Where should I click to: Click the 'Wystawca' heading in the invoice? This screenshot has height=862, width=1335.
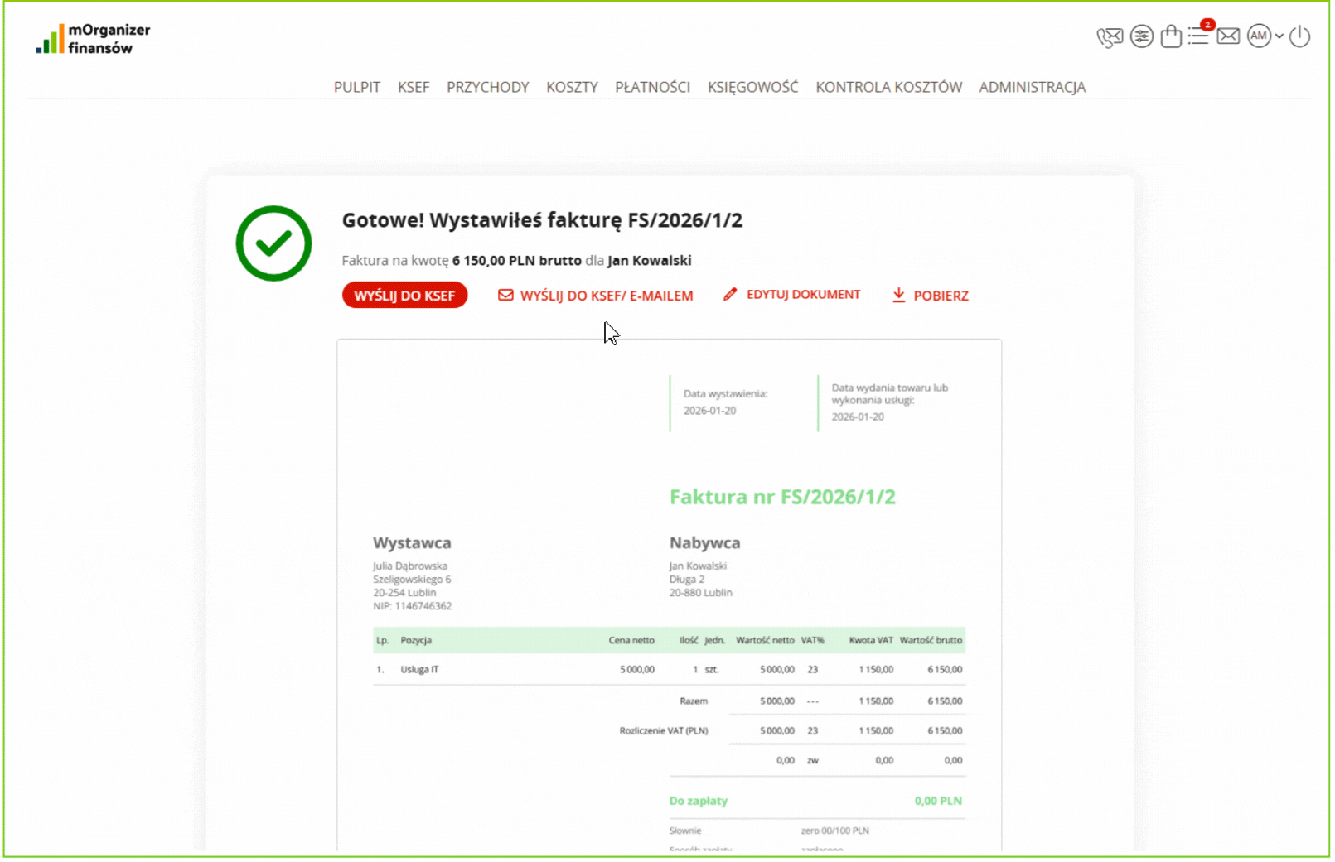(x=412, y=543)
